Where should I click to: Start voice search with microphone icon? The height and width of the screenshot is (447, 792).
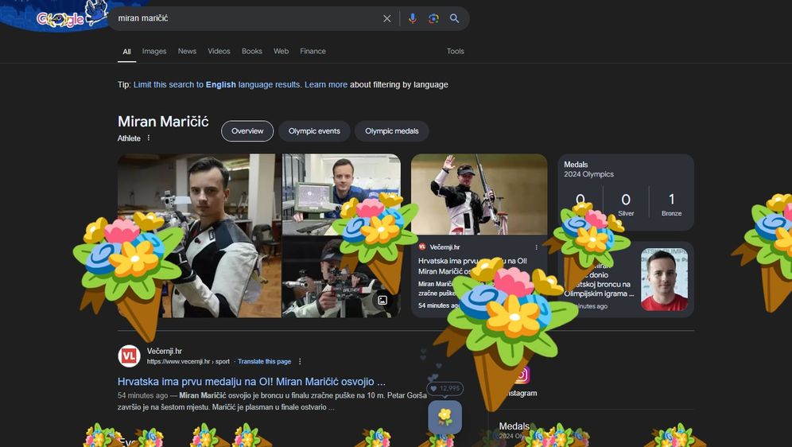[413, 18]
